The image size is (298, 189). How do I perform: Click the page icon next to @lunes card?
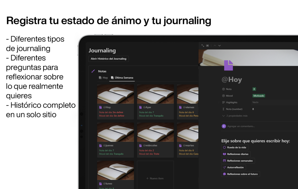(101, 184)
